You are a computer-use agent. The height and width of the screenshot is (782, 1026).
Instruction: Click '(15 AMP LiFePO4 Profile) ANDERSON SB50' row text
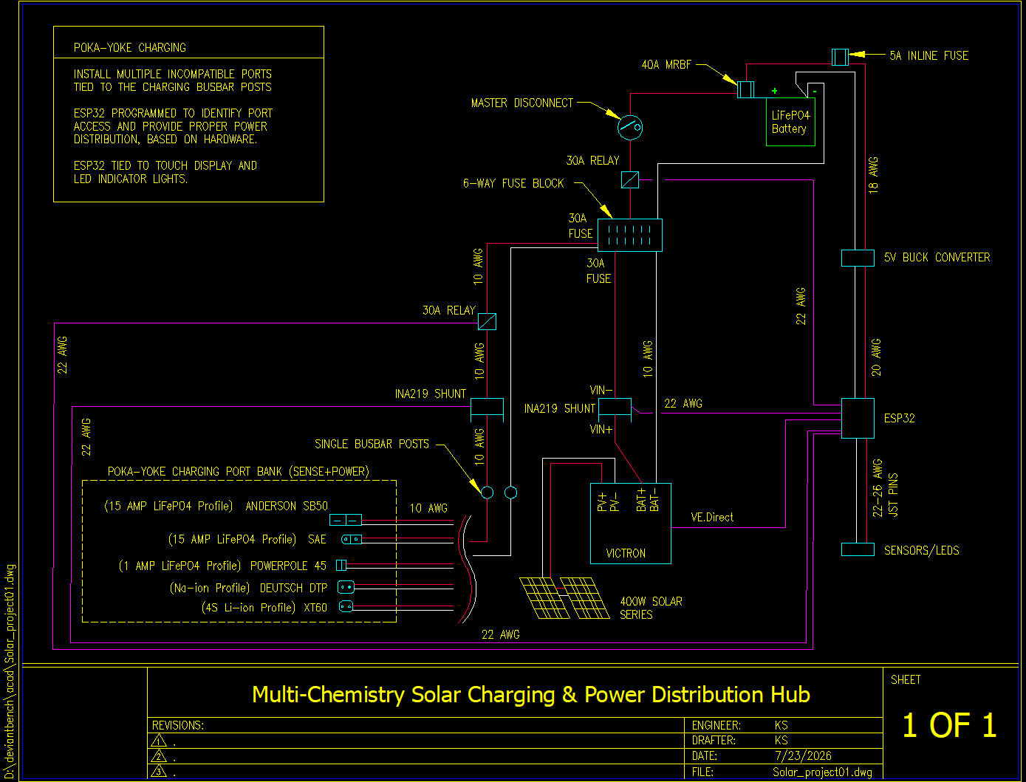point(216,506)
